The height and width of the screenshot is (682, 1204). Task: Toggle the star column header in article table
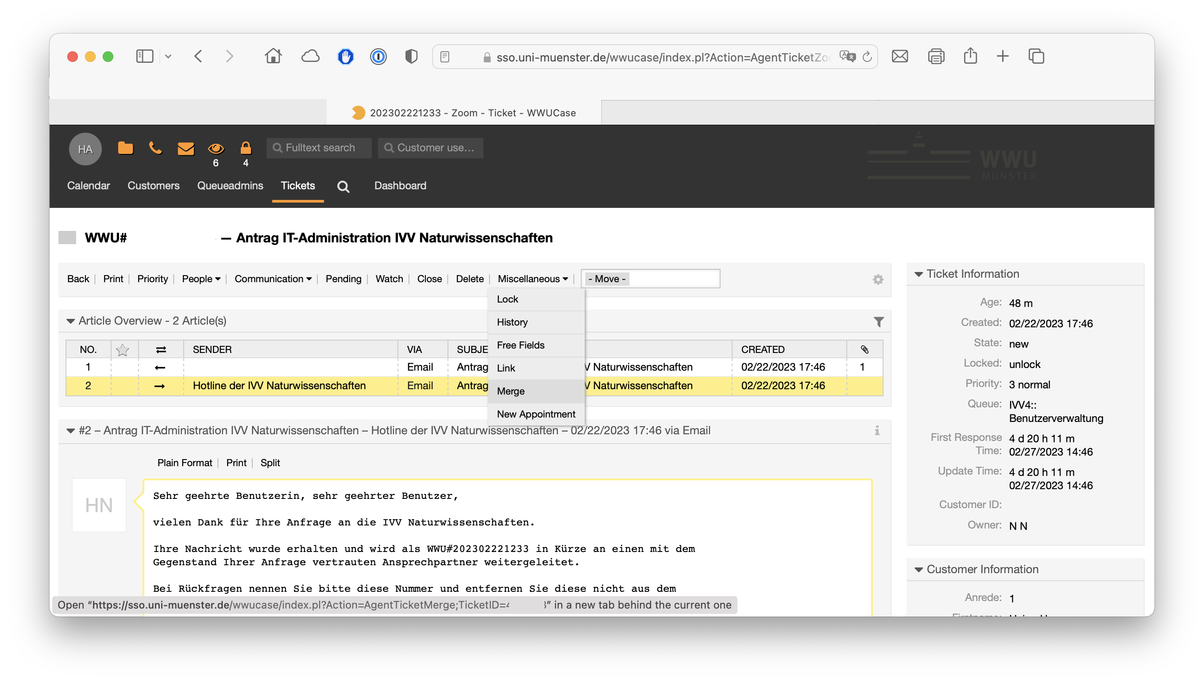[x=122, y=349]
